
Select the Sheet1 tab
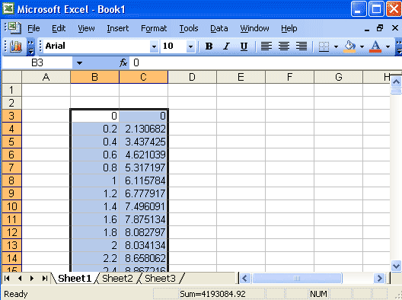click(75, 278)
